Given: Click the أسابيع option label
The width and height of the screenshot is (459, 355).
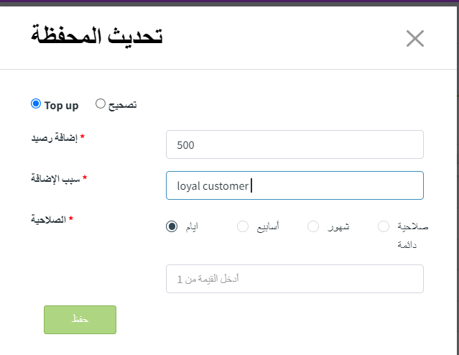Looking at the screenshot, I should 268,226.
